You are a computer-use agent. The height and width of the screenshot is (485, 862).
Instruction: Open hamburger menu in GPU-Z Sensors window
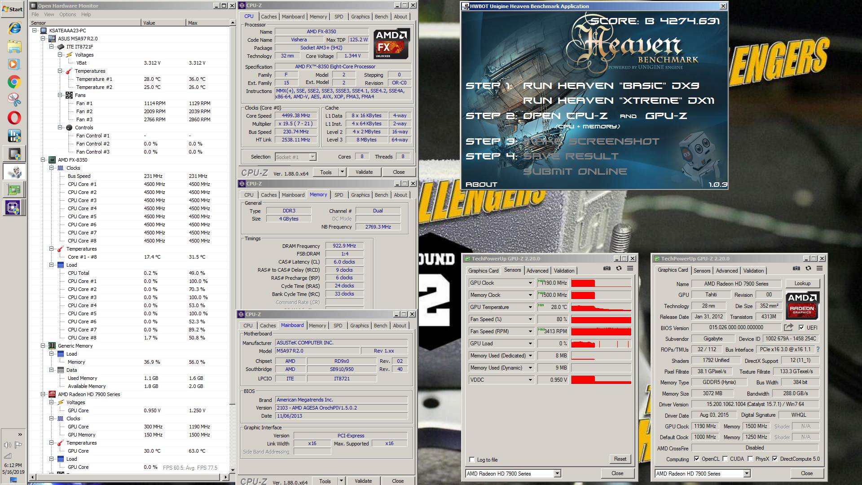(630, 268)
